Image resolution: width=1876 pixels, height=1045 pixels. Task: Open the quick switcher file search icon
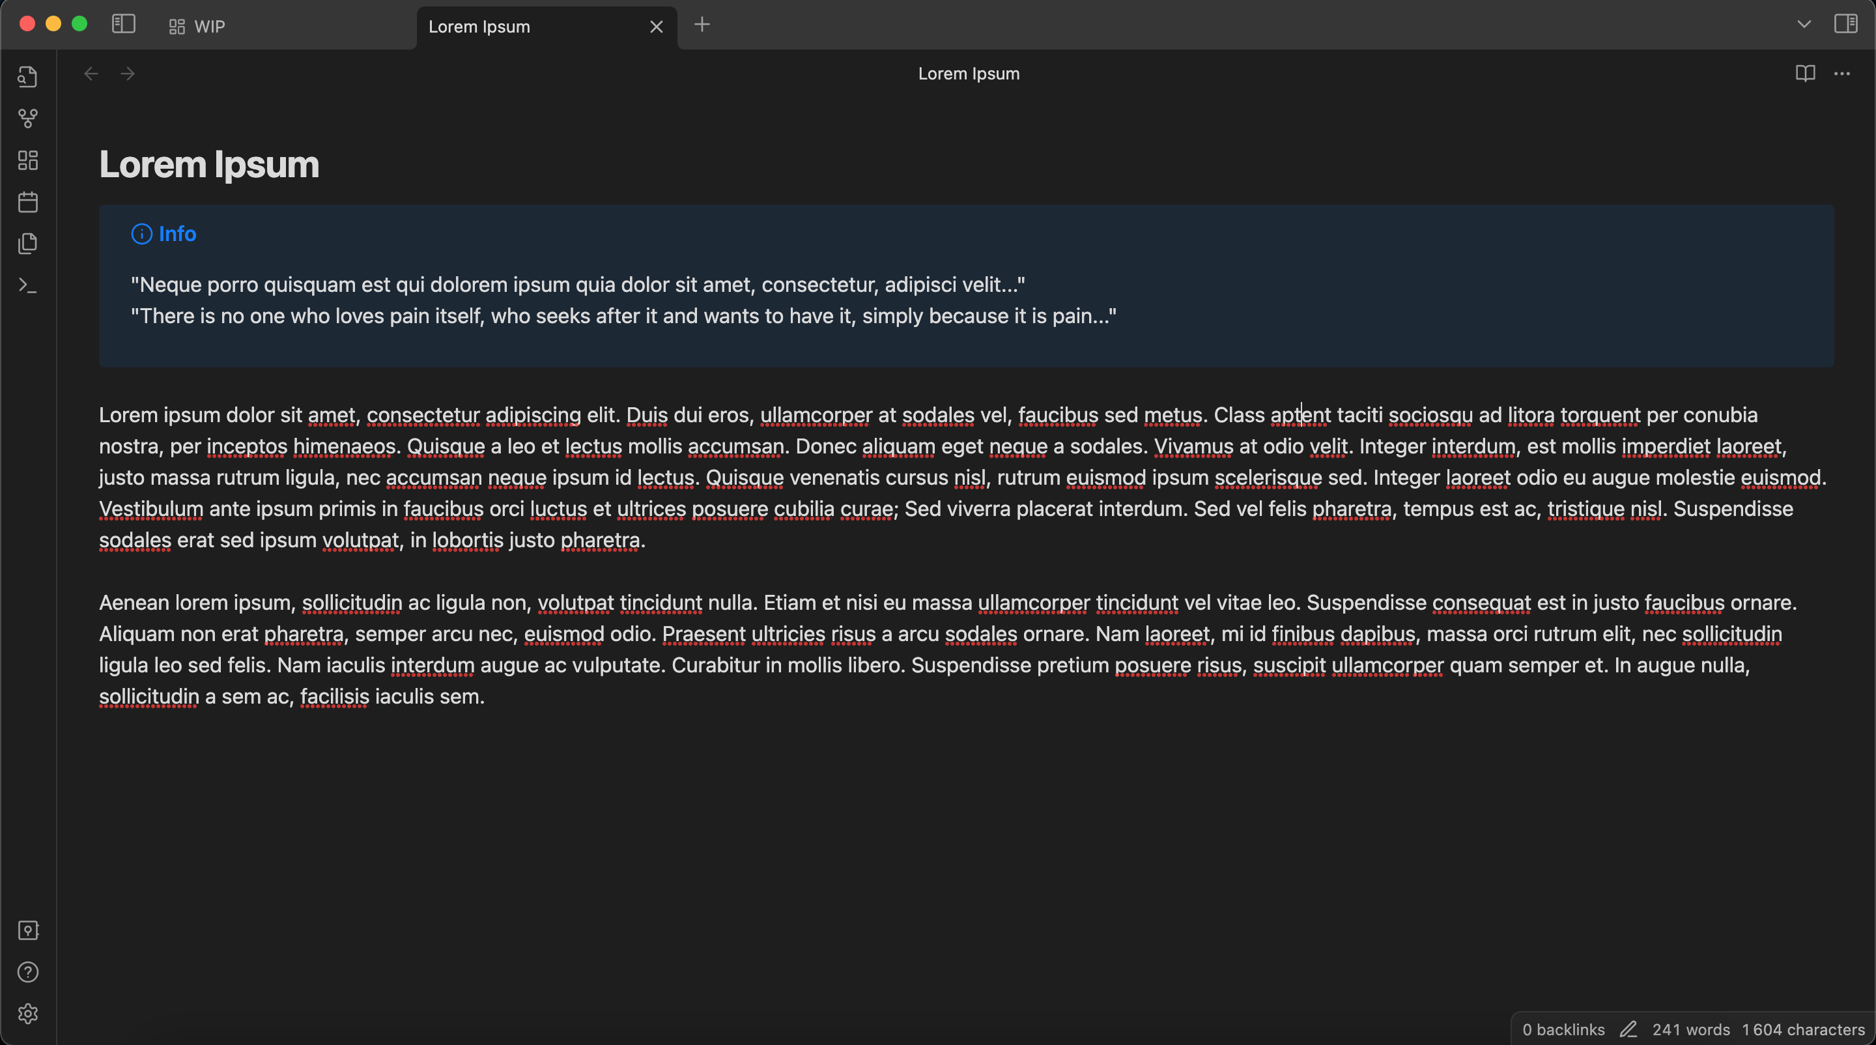pyautogui.click(x=27, y=76)
